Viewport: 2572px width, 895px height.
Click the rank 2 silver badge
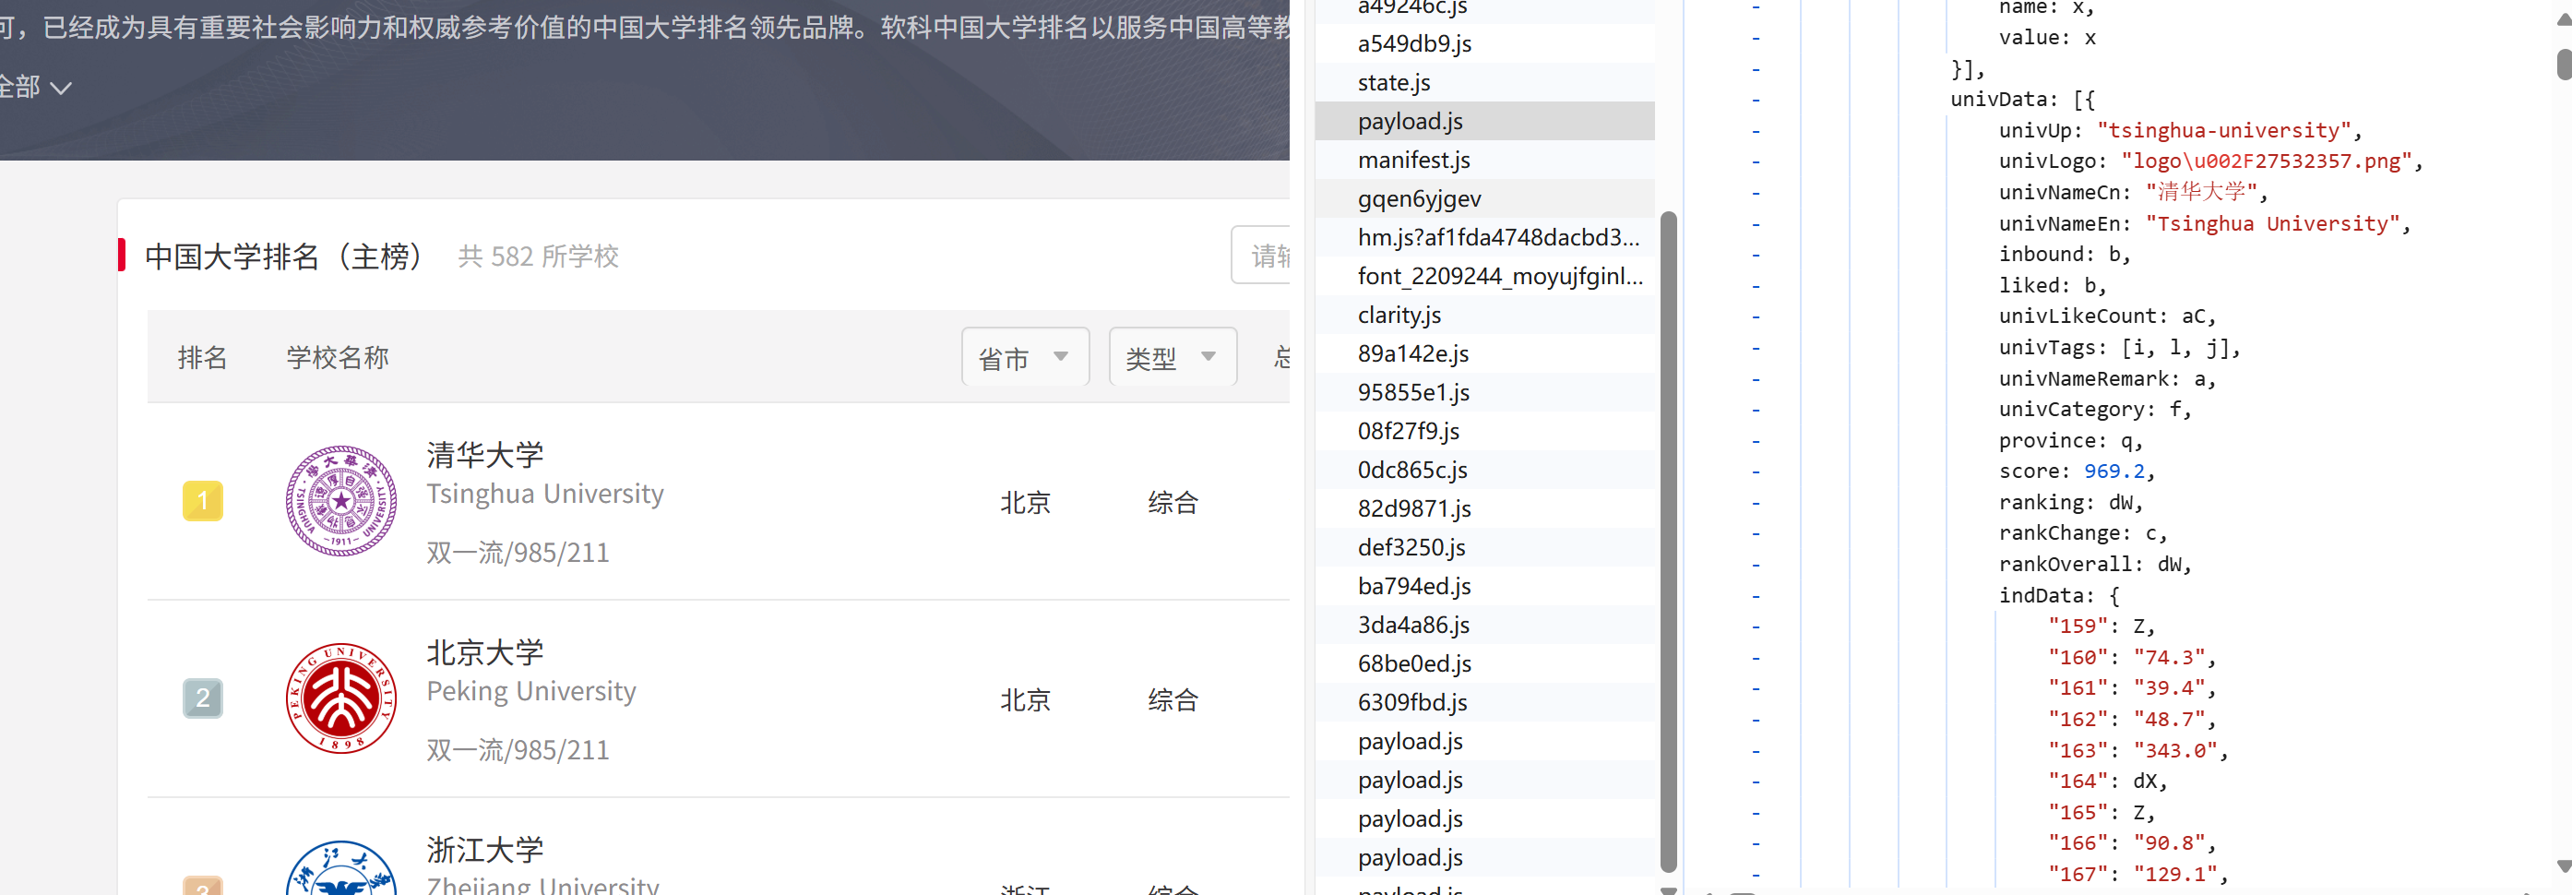pyautogui.click(x=203, y=698)
